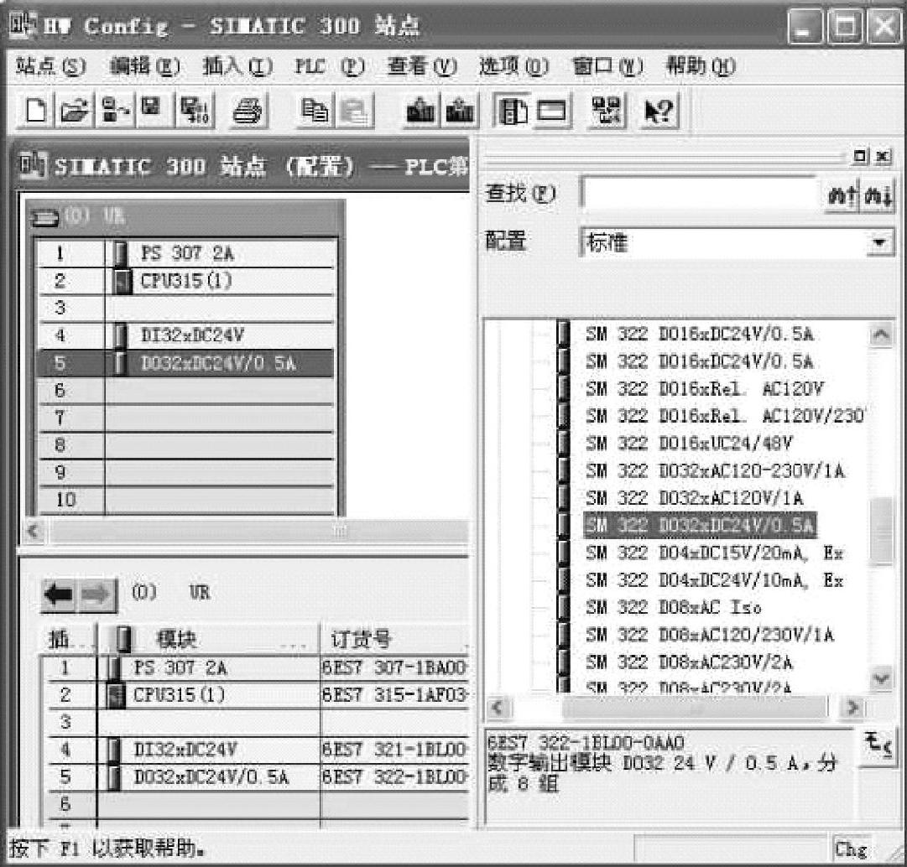The image size is (907, 867).
Task: Select detail table row 4 DI32xDC24V
Action: pyautogui.click(x=254, y=750)
